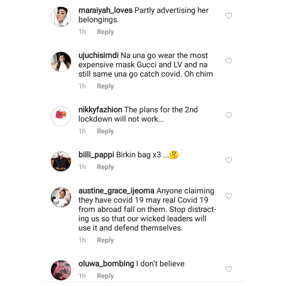Reply to ujuchisimdi's covid comment

point(105,86)
